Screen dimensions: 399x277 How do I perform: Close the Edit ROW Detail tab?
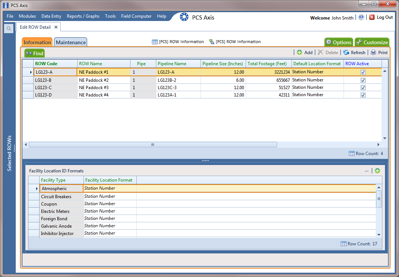point(56,27)
